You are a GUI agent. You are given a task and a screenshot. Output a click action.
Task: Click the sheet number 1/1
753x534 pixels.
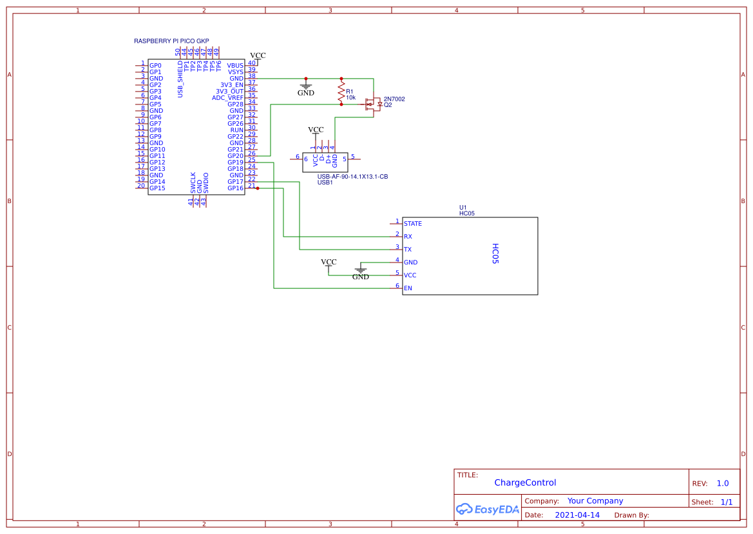pos(727,502)
